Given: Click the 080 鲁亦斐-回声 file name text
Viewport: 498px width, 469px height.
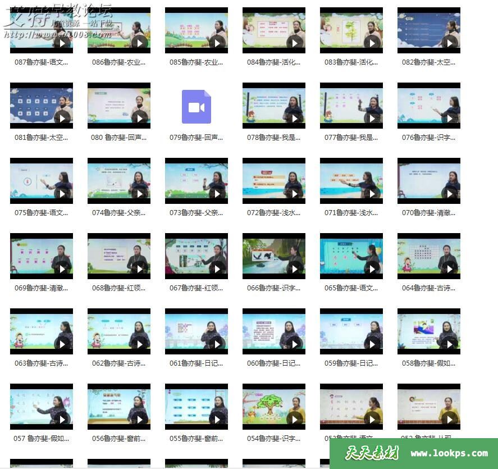Looking at the screenshot, I should pos(118,138).
